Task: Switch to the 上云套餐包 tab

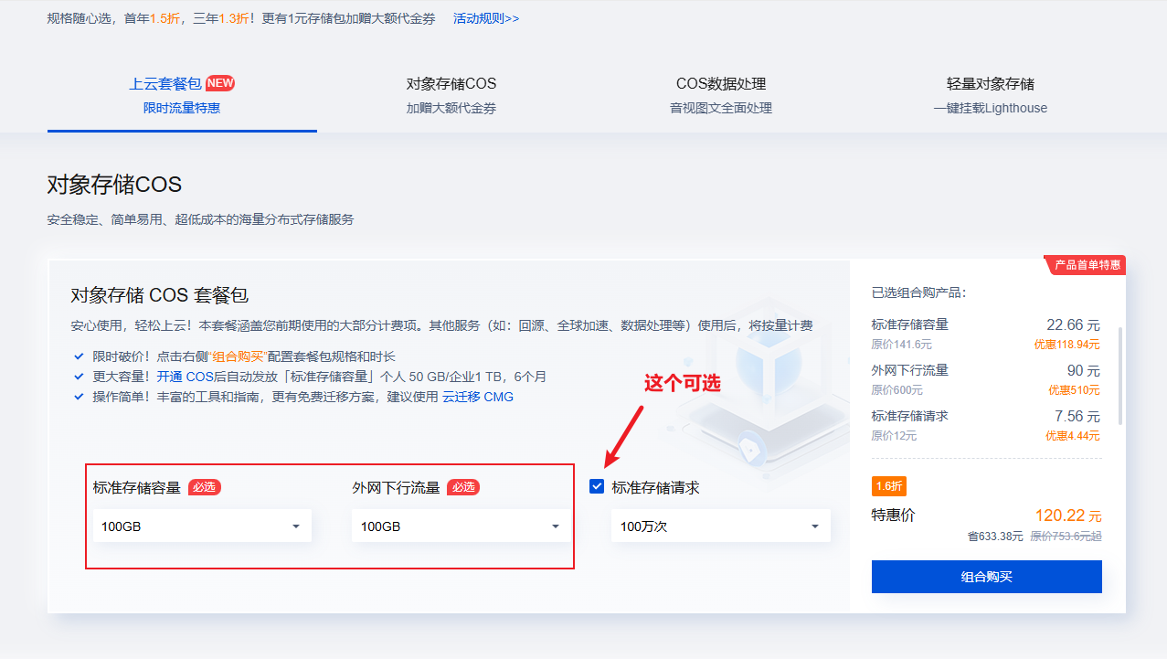Action: 182,95
